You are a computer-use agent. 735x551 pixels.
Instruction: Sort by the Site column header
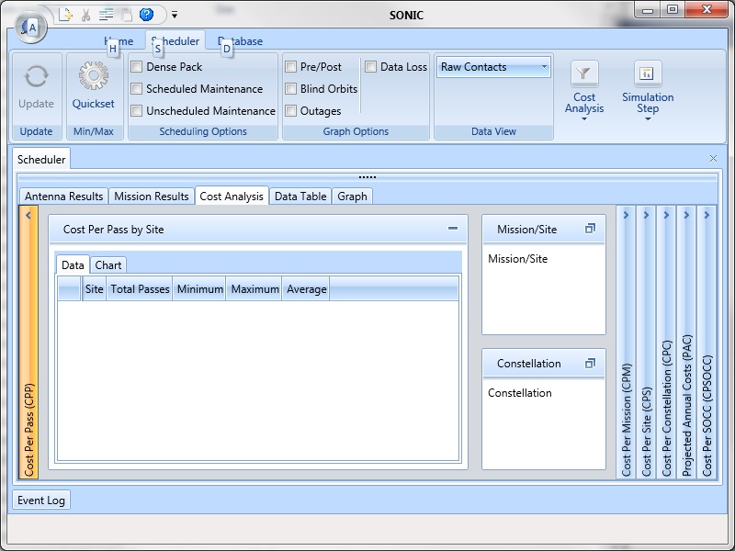[95, 289]
